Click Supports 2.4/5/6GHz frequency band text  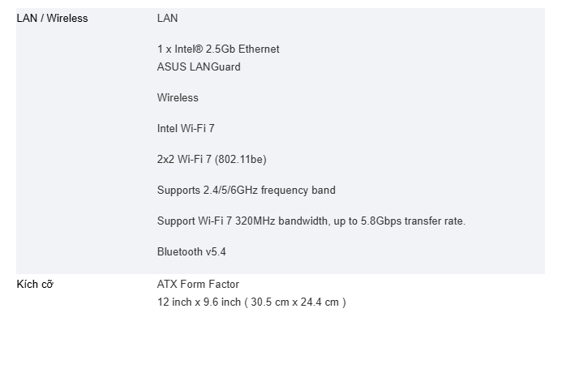[x=247, y=191]
